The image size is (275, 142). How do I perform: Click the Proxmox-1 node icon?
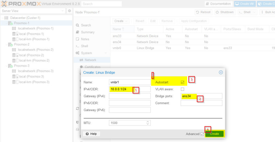tap(10, 23)
